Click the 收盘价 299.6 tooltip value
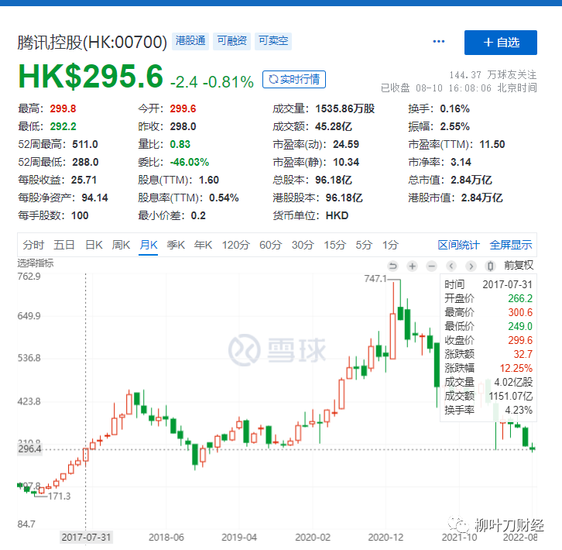 tap(520, 340)
